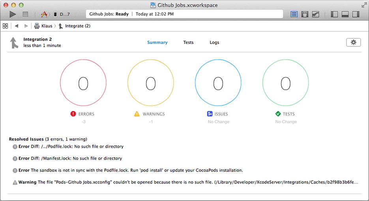
Task: Click the error icon beside sandbox row
Action: [15, 170]
